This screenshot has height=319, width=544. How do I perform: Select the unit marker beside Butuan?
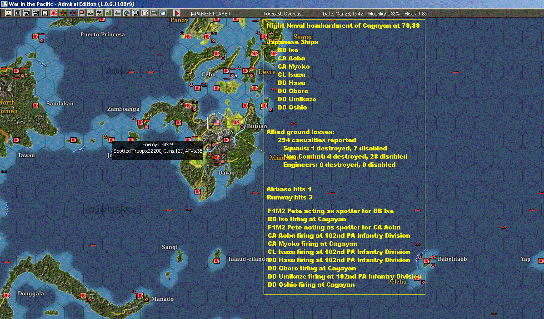coord(242,127)
